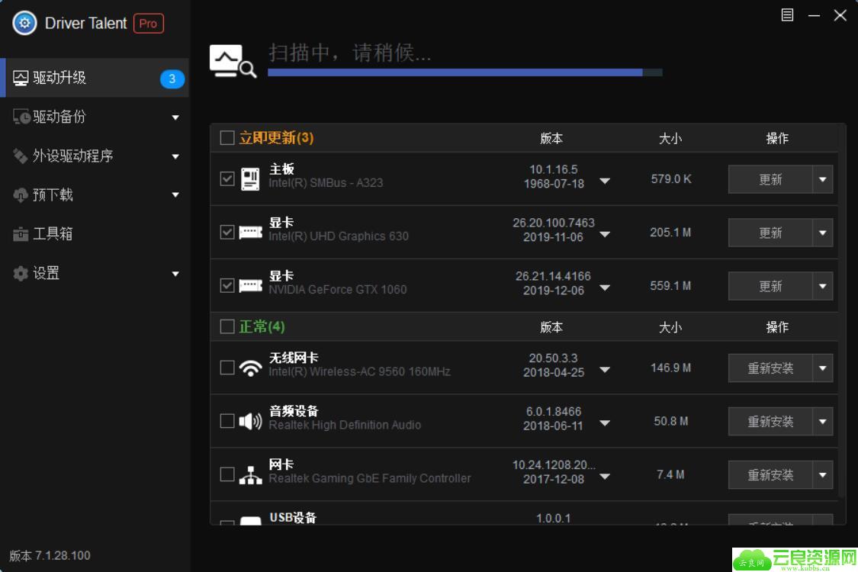The height and width of the screenshot is (572, 858).
Task: Click 更新 for NVIDIA GeForce GTX 1060
Action: coord(770,286)
